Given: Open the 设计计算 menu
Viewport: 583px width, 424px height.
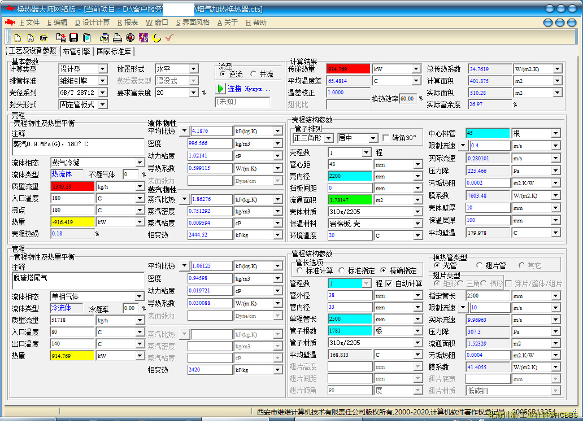Looking at the screenshot, I should point(92,23).
